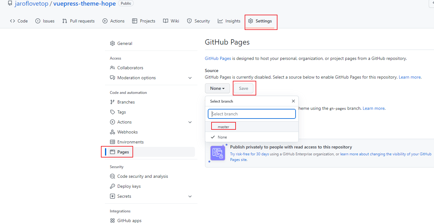
Task: Click Learn more after the gh-pages branch text
Action: [374, 108]
